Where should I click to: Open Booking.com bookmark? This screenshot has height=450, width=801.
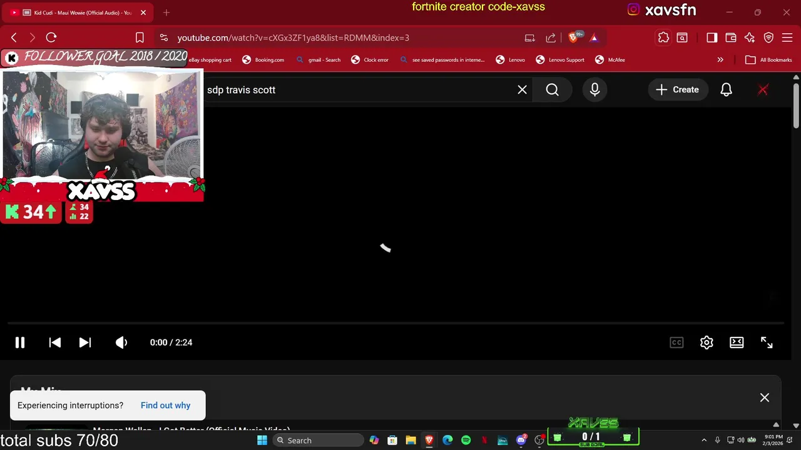tap(263, 60)
